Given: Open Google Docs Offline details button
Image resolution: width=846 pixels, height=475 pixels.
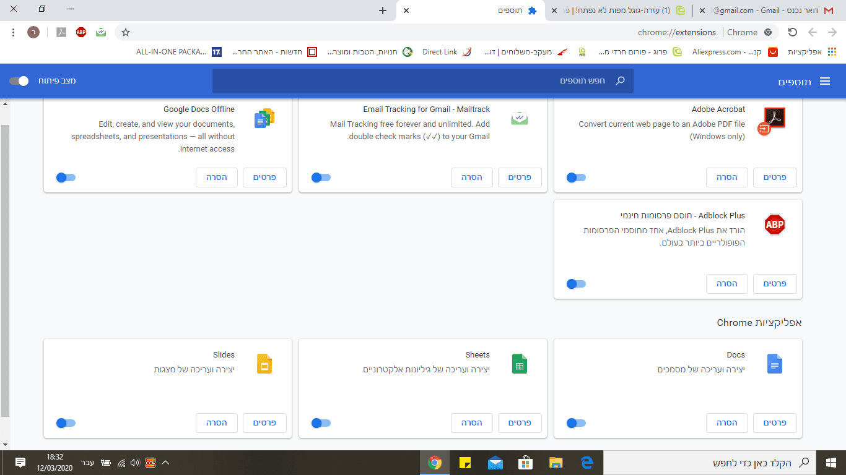Looking at the screenshot, I should pos(264,178).
